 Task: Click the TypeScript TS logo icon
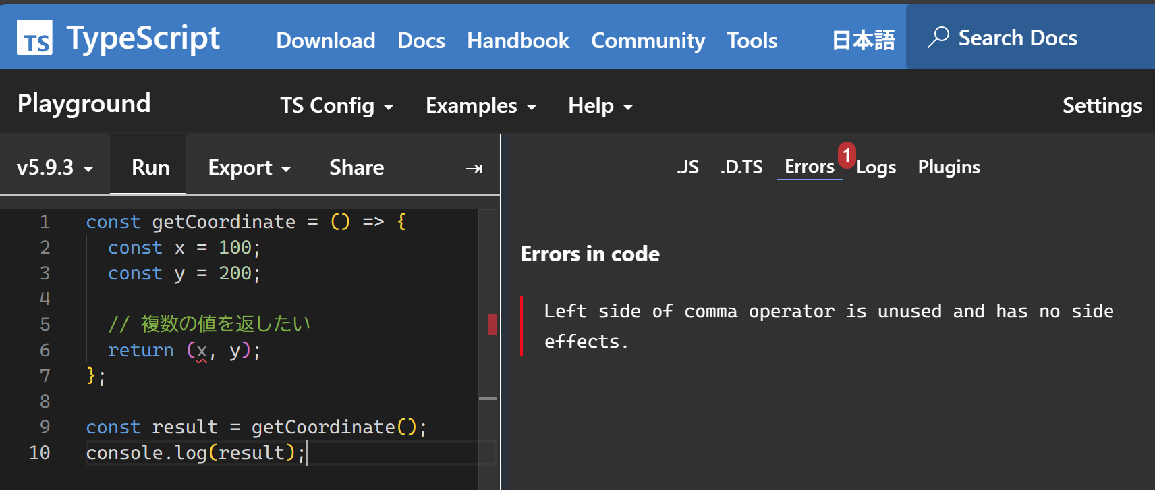34,37
